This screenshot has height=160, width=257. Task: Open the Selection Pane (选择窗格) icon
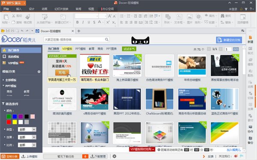pyautogui.click(x=243, y=17)
